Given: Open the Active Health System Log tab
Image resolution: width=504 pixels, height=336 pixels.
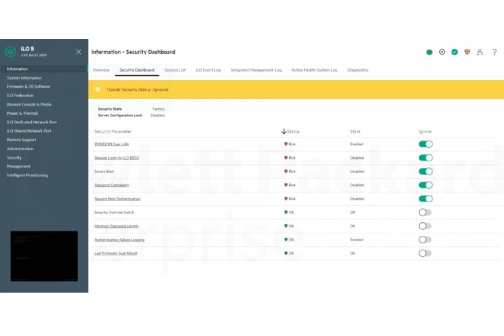Looking at the screenshot, I should tap(314, 70).
